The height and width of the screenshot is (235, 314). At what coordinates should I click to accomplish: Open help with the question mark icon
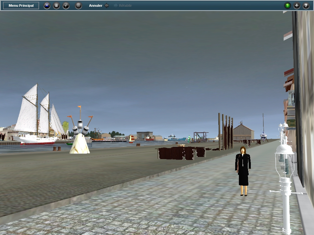click(x=306, y=6)
